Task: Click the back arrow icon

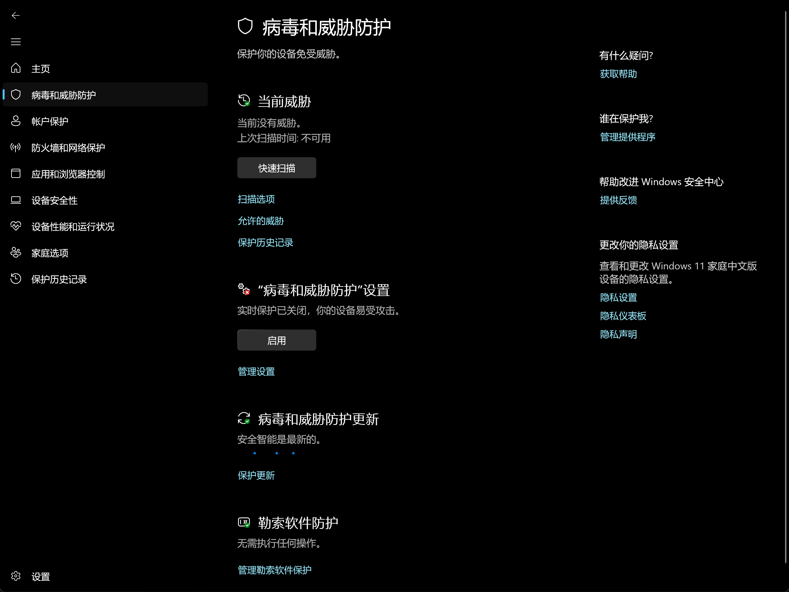Action: point(15,15)
